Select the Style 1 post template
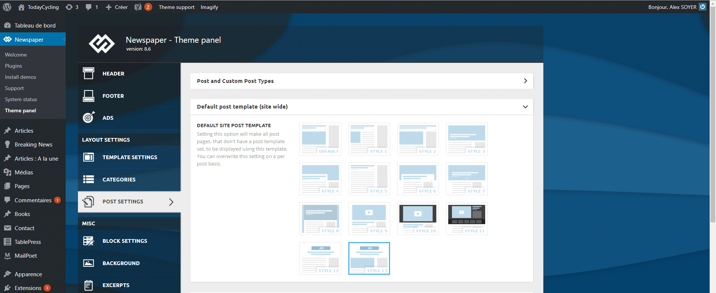Screen dimensions: 716x293 tap(369, 139)
